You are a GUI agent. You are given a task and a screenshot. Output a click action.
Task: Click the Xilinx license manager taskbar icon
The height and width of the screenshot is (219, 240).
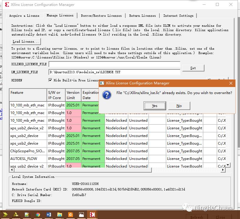click(x=92, y=215)
